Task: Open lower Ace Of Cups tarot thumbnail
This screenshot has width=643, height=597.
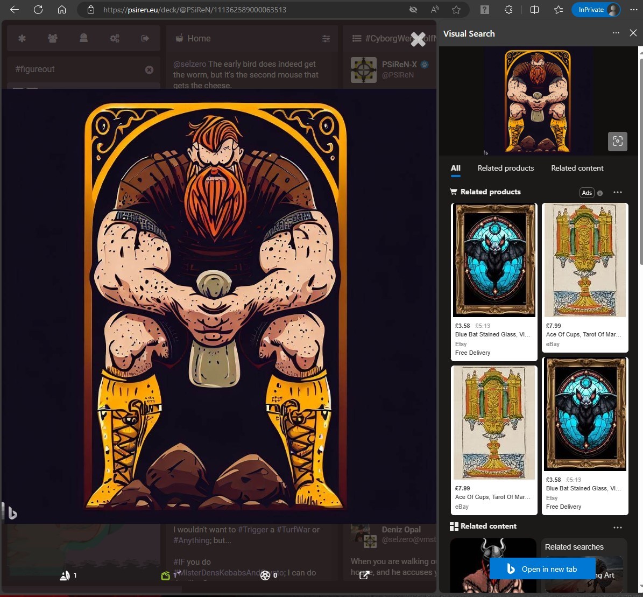Action: pos(494,423)
